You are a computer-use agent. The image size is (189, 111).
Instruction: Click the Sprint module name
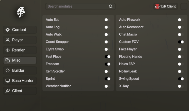tap(50, 79)
